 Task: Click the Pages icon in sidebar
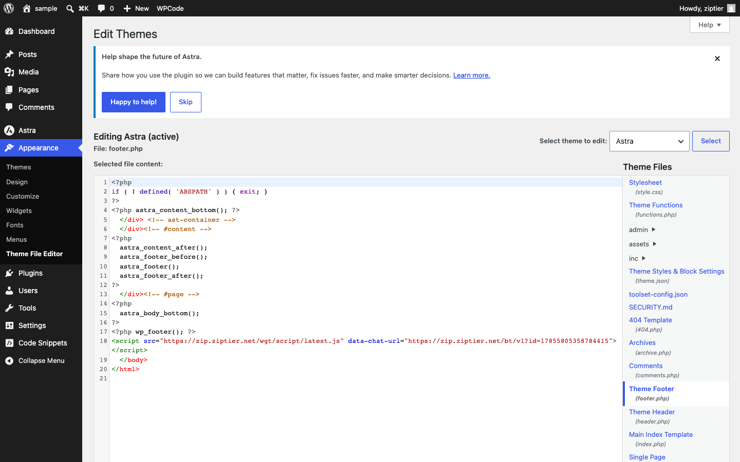tap(9, 90)
